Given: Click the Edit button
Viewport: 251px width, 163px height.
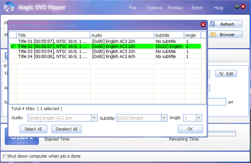Looking at the screenshot, I should pyautogui.click(x=226, y=74).
